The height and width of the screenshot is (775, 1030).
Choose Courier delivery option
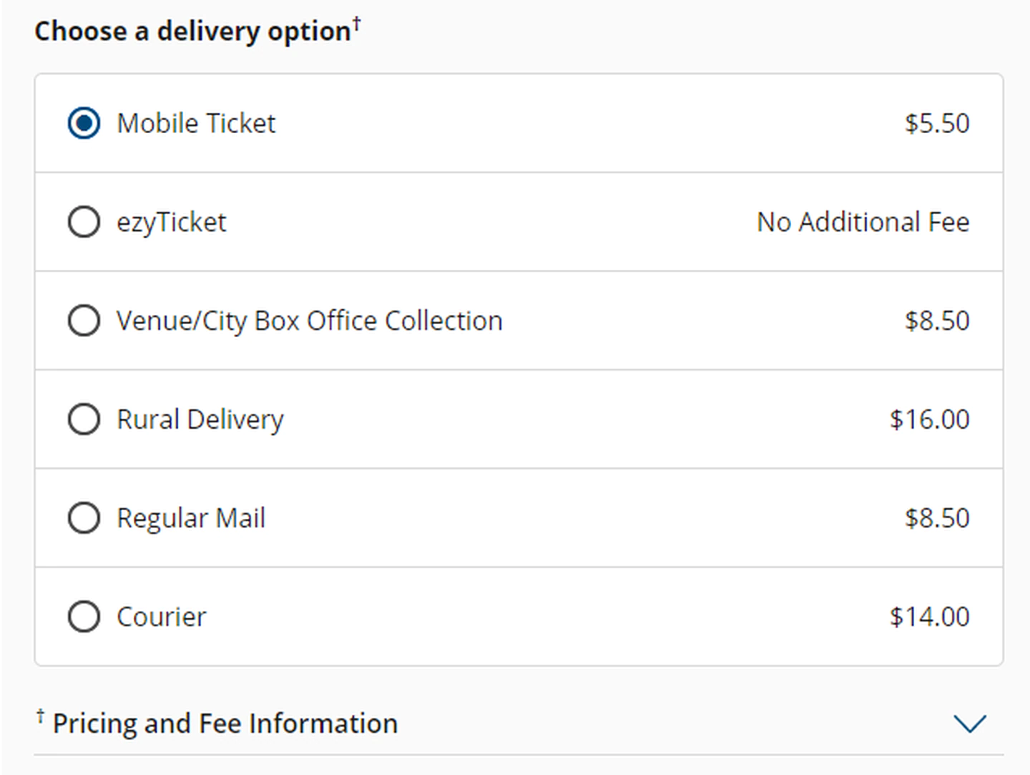[84, 616]
